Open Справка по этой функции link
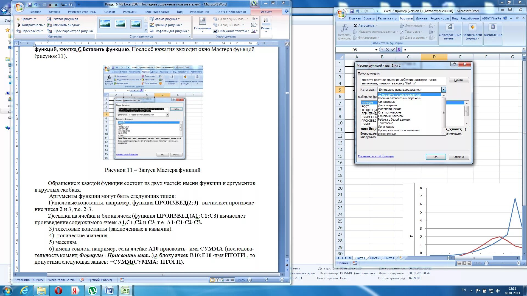The image size is (527, 296). (376, 156)
